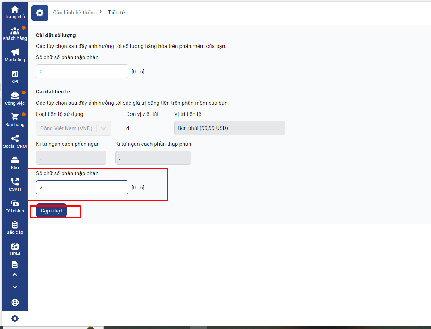Open the Kho inventory icon
Screen dimensions: 431x329
point(15,160)
